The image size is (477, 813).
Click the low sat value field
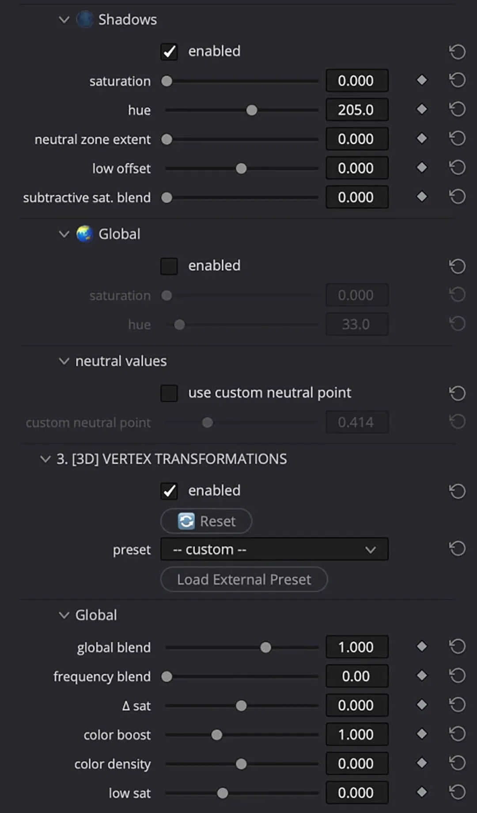(x=356, y=793)
